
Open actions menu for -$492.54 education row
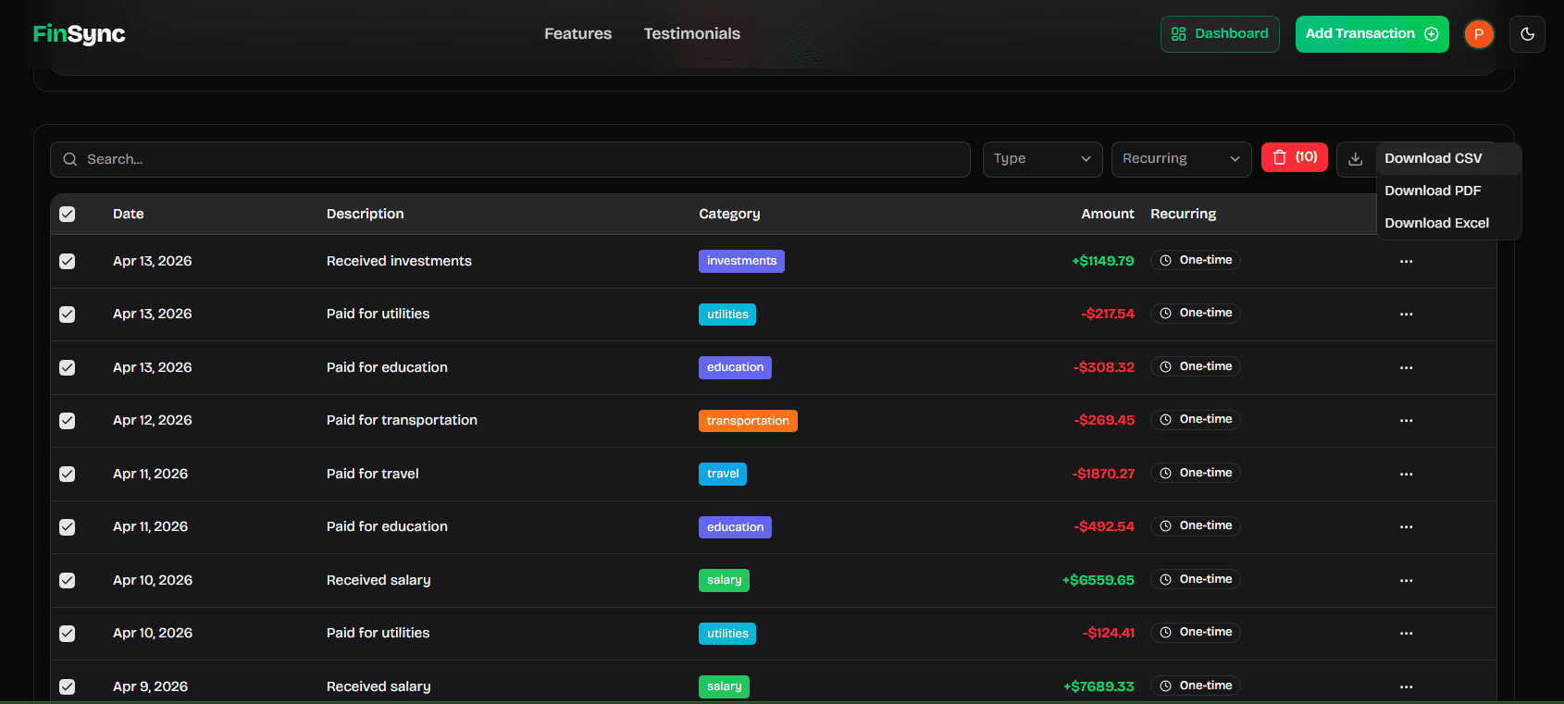1406,527
